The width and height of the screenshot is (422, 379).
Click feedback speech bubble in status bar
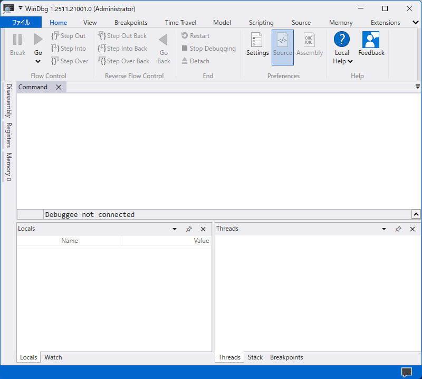[407, 372]
